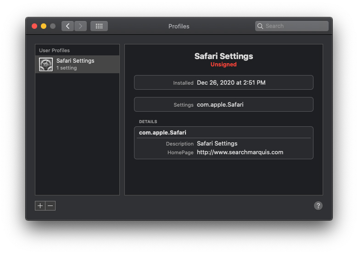This screenshot has width=358, height=254.
Task: Click the User Profiles list header
Action: click(x=54, y=50)
